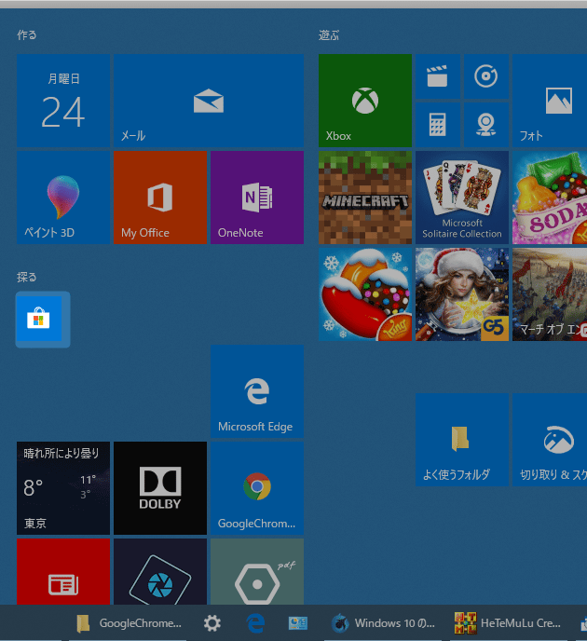587x641 pixels.
Task: Open the メール mail tile
Action: (x=209, y=101)
